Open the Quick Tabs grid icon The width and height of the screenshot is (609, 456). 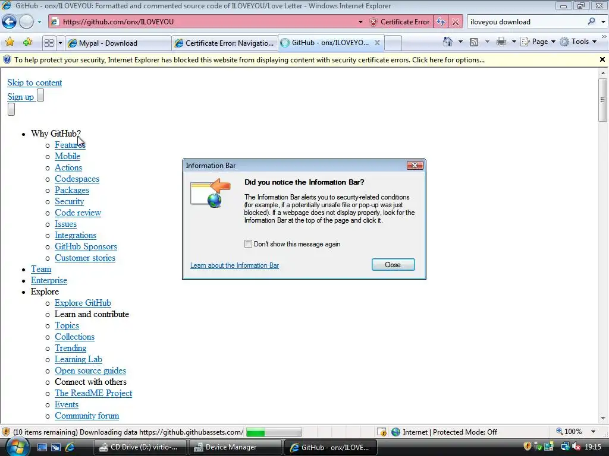click(x=49, y=43)
